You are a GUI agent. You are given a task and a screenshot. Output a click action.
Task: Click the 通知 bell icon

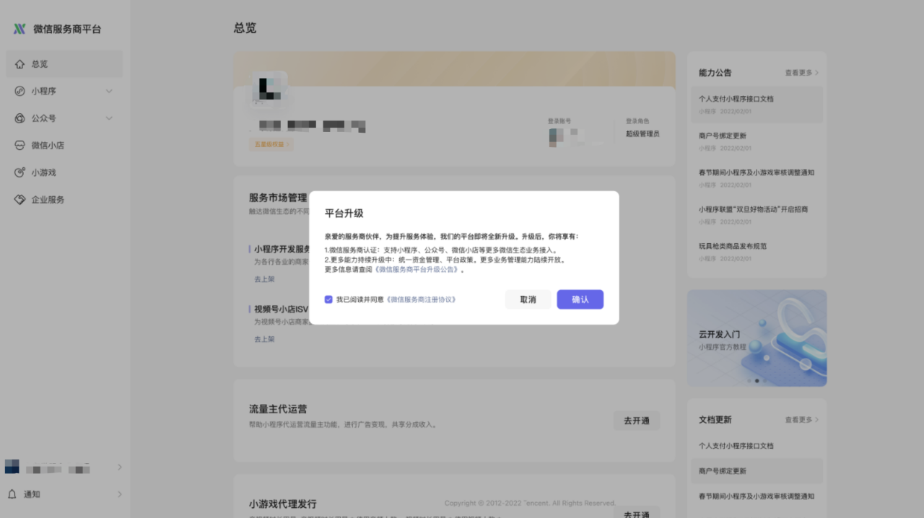(12, 494)
